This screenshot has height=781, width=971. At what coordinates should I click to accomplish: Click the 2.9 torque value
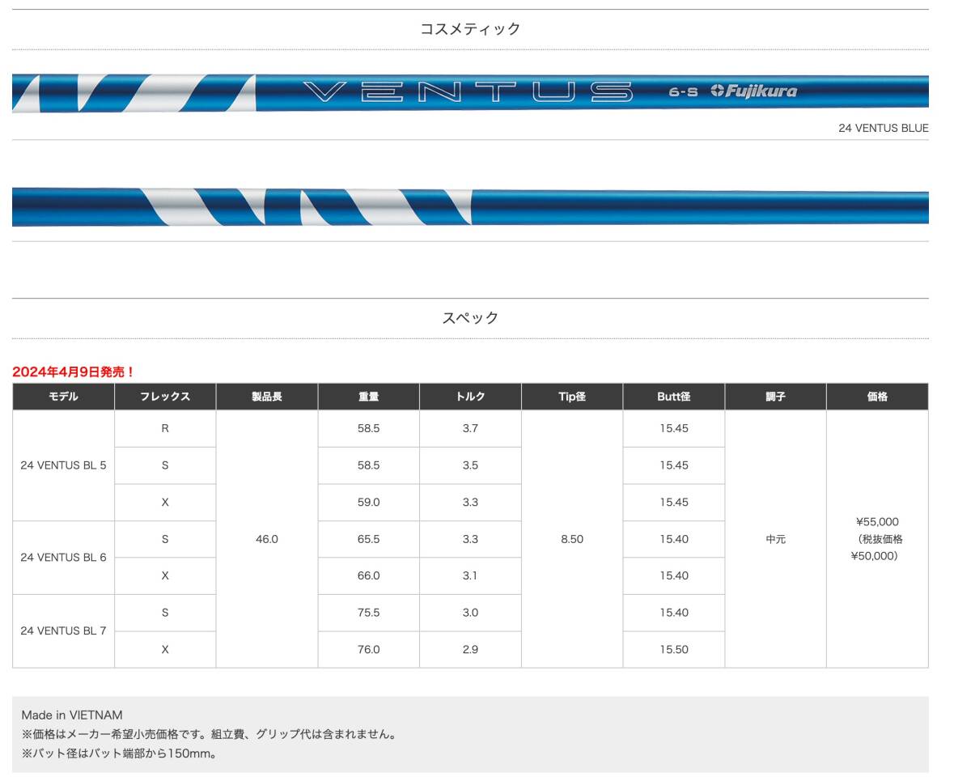pyautogui.click(x=470, y=650)
